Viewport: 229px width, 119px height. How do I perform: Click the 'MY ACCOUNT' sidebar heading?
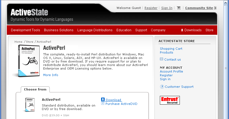pyautogui.click(x=171, y=68)
